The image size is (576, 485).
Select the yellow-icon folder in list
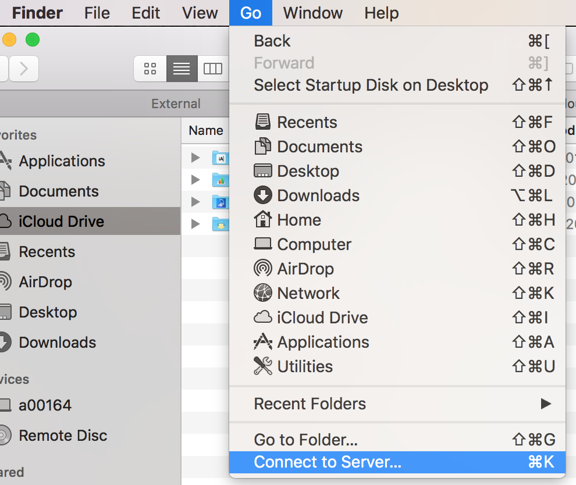tap(221, 224)
